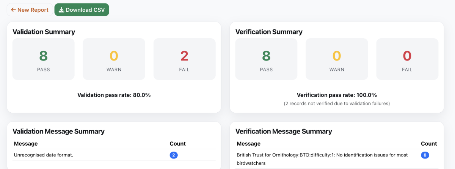This screenshot has width=455, height=169.
Task: Click the Validation Message Summary heading
Action: [58, 132]
